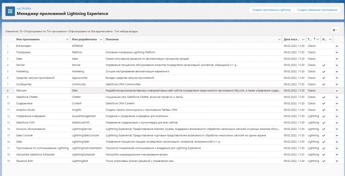Open row actions for LightningSales row 16
This screenshot has width=345, height=176.
coord(337,142)
